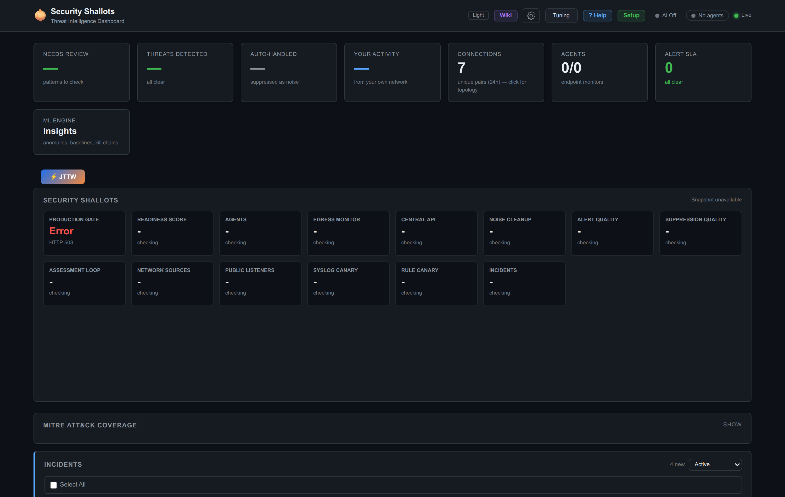The image size is (785, 497).
Task: Open the Needs Review card
Action: click(x=81, y=72)
